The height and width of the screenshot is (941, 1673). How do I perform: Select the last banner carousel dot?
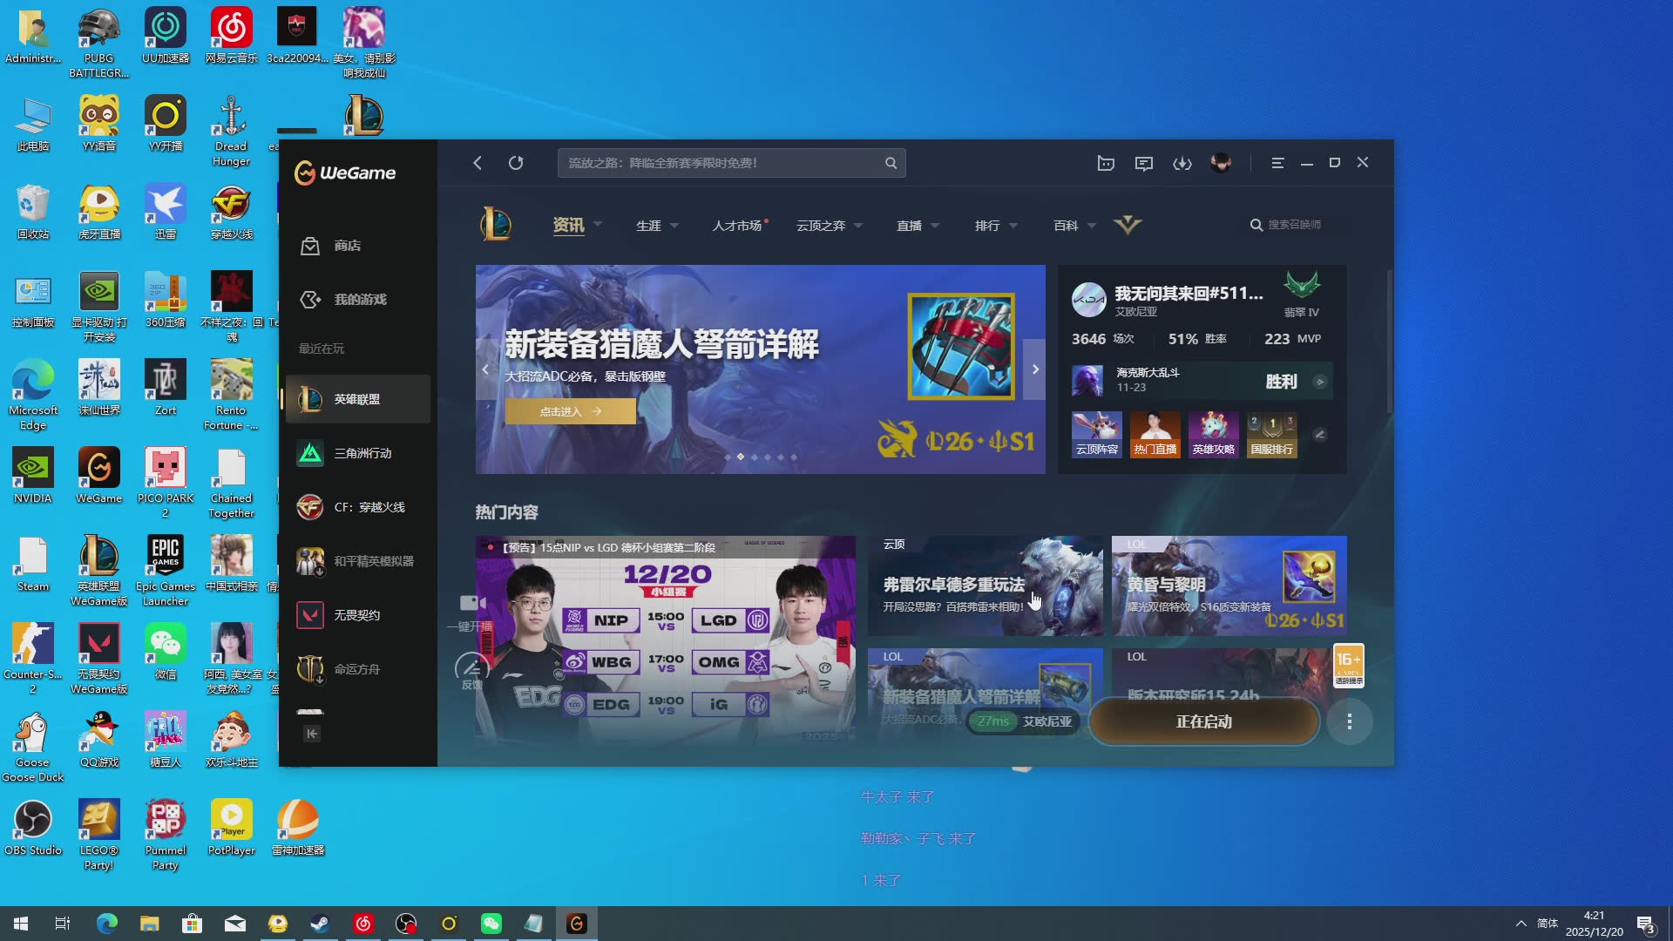point(794,457)
